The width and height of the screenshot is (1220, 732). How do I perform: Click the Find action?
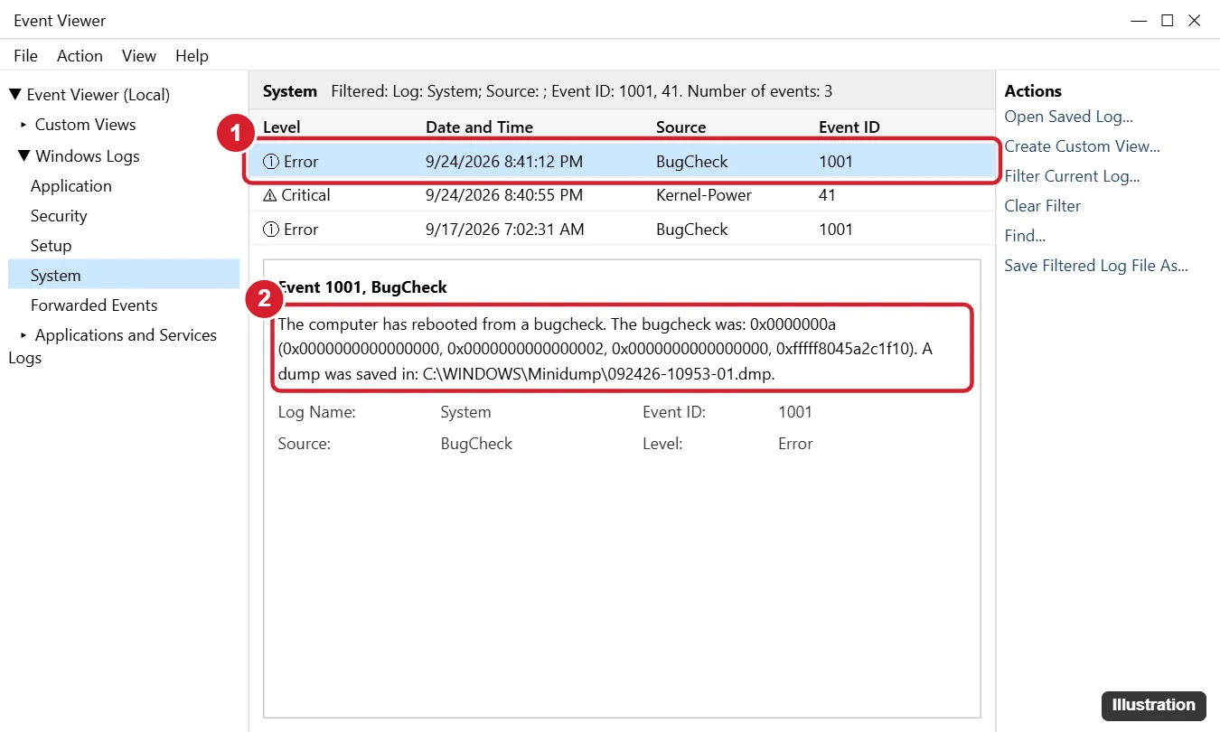[x=1025, y=236]
